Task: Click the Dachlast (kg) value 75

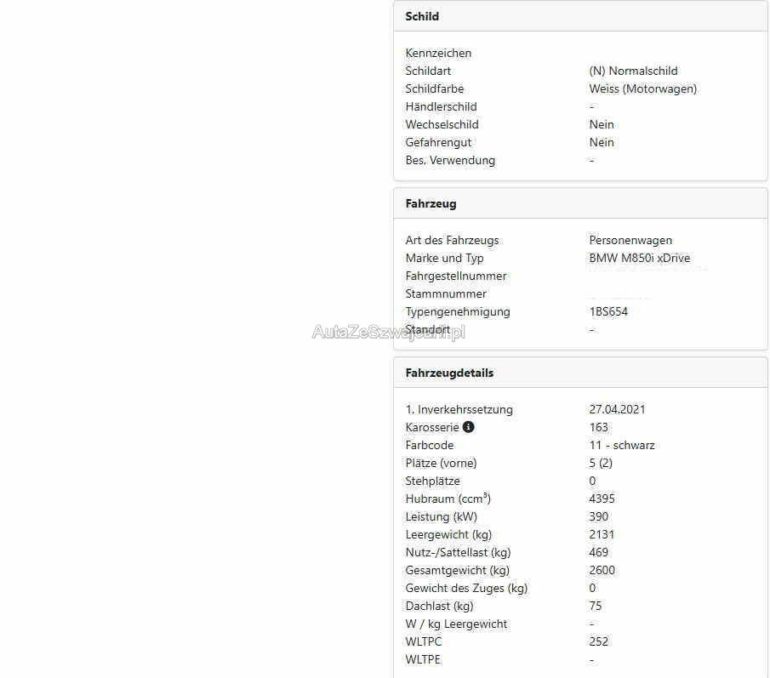Action: (596, 606)
